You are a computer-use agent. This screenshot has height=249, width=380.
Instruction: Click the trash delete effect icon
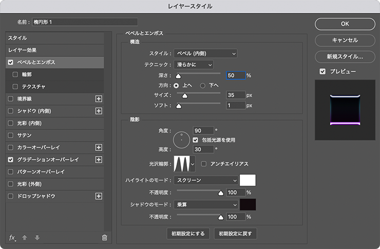pos(105,237)
